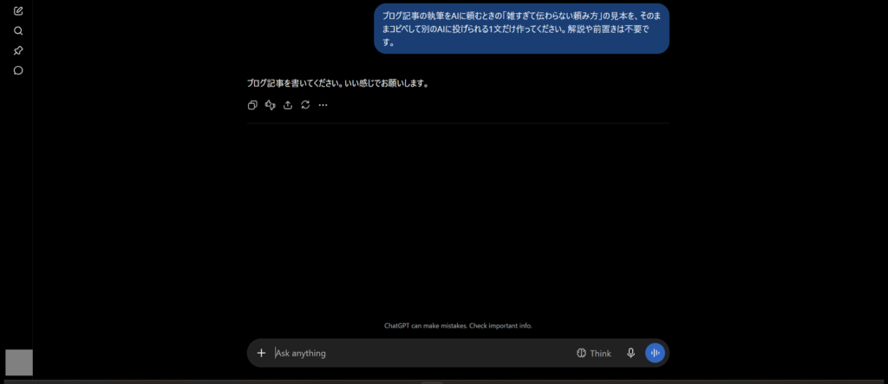Give thumbs feedback on the reply
The image size is (888, 384).
(x=271, y=105)
